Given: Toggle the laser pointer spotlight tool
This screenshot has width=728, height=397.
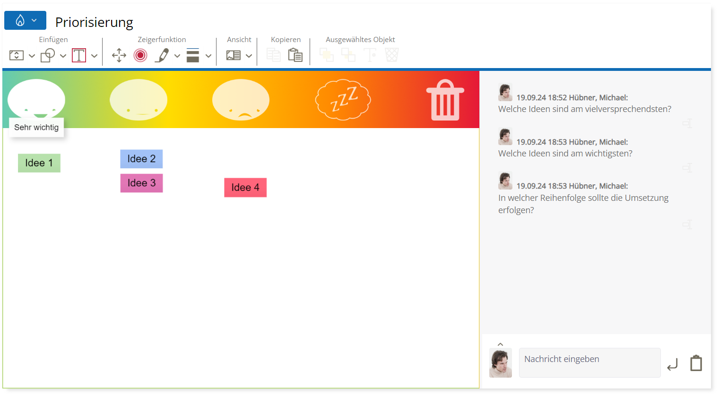Looking at the screenshot, I should click(x=140, y=55).
